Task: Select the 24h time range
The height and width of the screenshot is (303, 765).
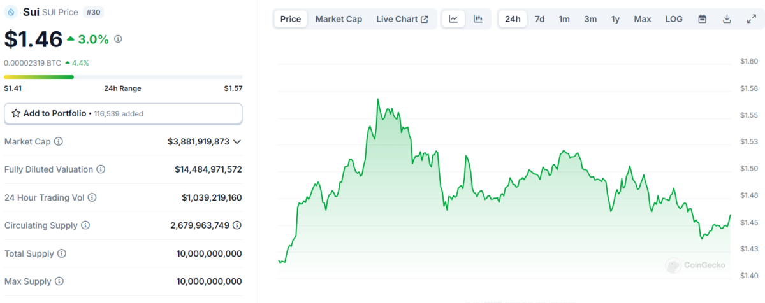Action: coord(513,19)
